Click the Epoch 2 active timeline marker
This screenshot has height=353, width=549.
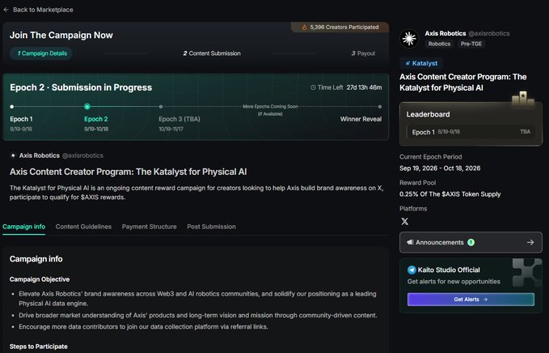tap(87, 107)
